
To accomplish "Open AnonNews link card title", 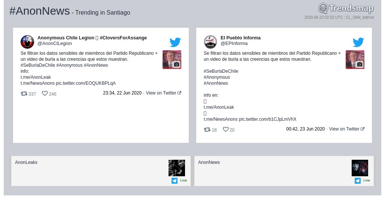I will (x=209, y=162).
